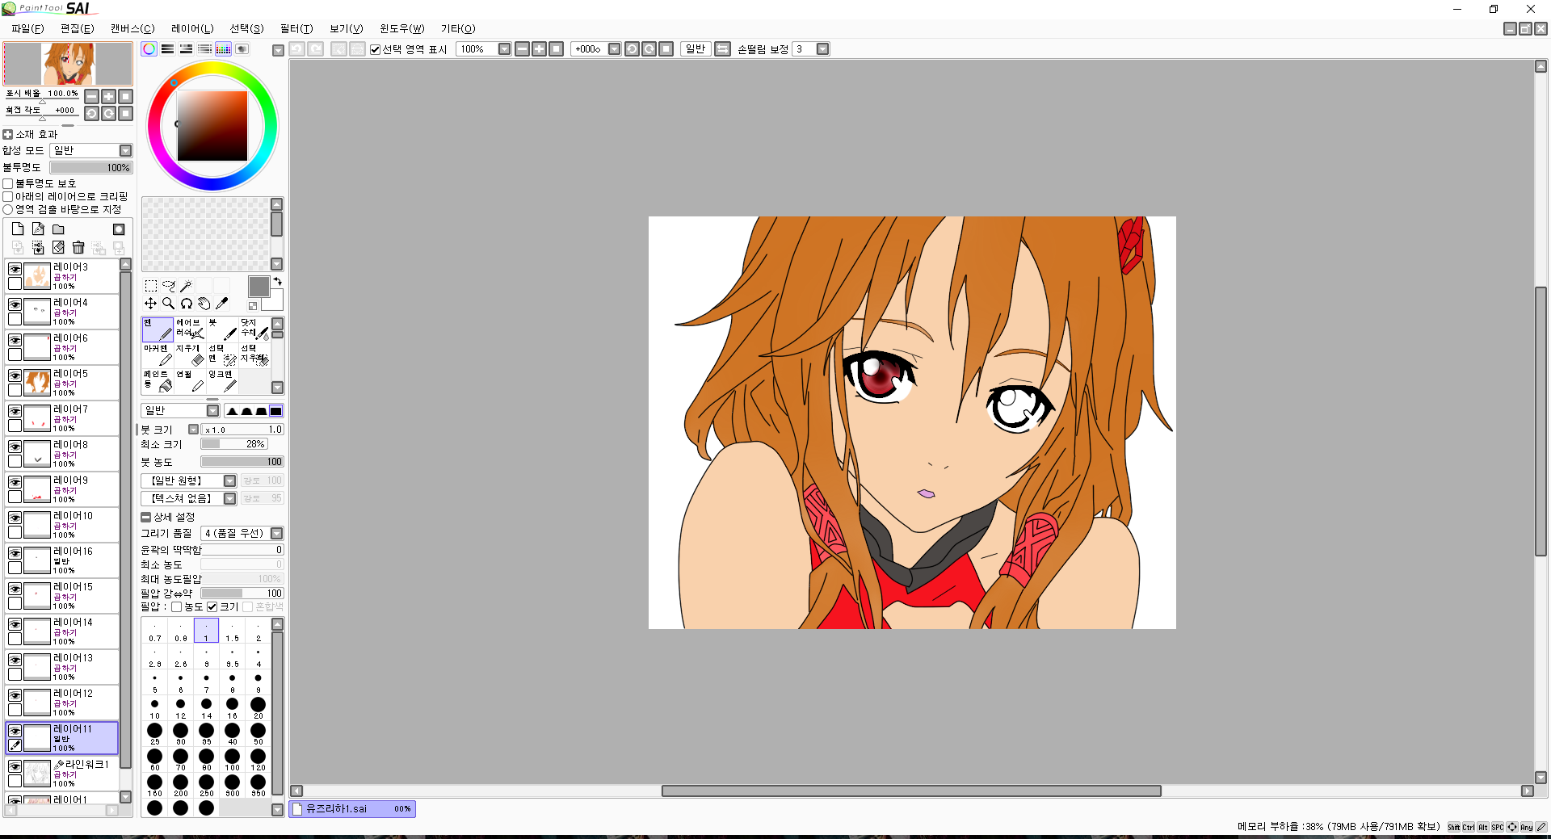Open the [일반 원형] brush shape dropdown
Viewport: 1551px width, 839px height.
coord(230,481)
